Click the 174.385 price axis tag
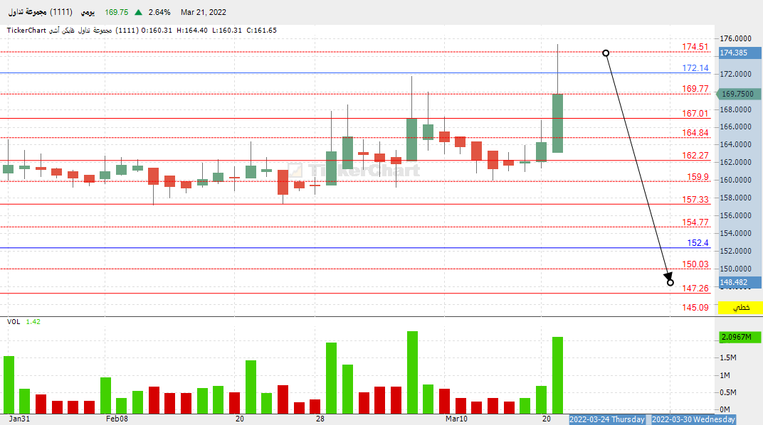763x425 pixels. [x=733, y=53]
